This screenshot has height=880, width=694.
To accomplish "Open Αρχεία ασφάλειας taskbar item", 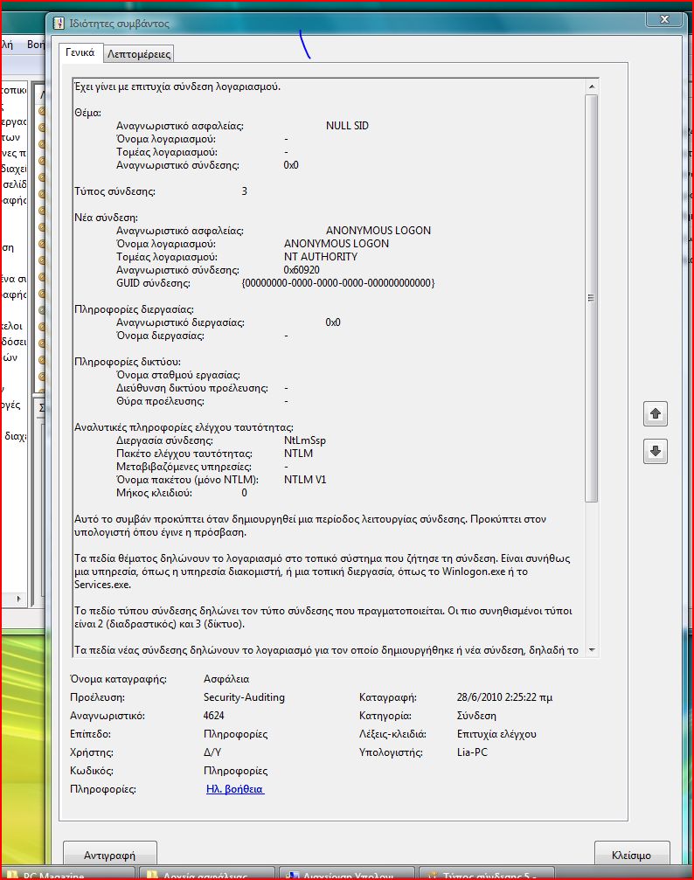I will coord(205,875).
